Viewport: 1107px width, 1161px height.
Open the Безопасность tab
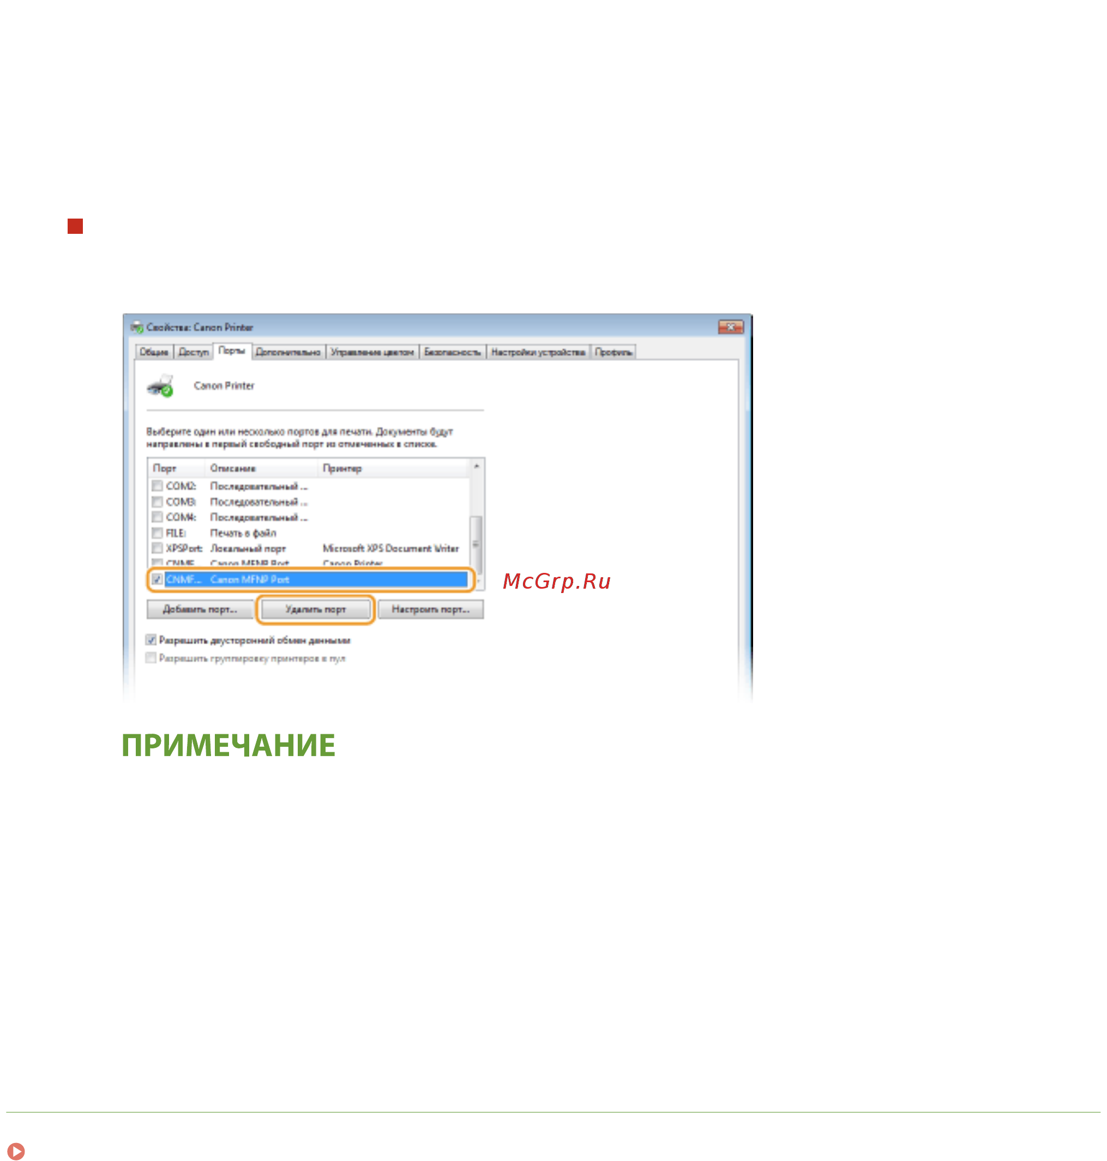tap(453, 352)
